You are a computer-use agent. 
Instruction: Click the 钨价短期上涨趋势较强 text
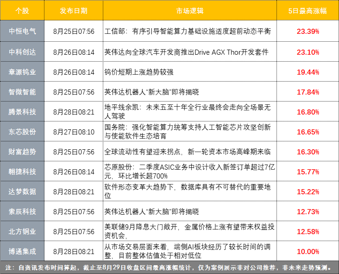139,72
